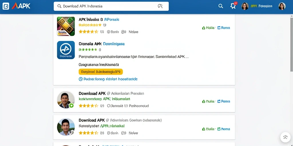Click the yellow-green APK label in the header
Viewport: 293px width, 146px height.
tap(254, 6)
